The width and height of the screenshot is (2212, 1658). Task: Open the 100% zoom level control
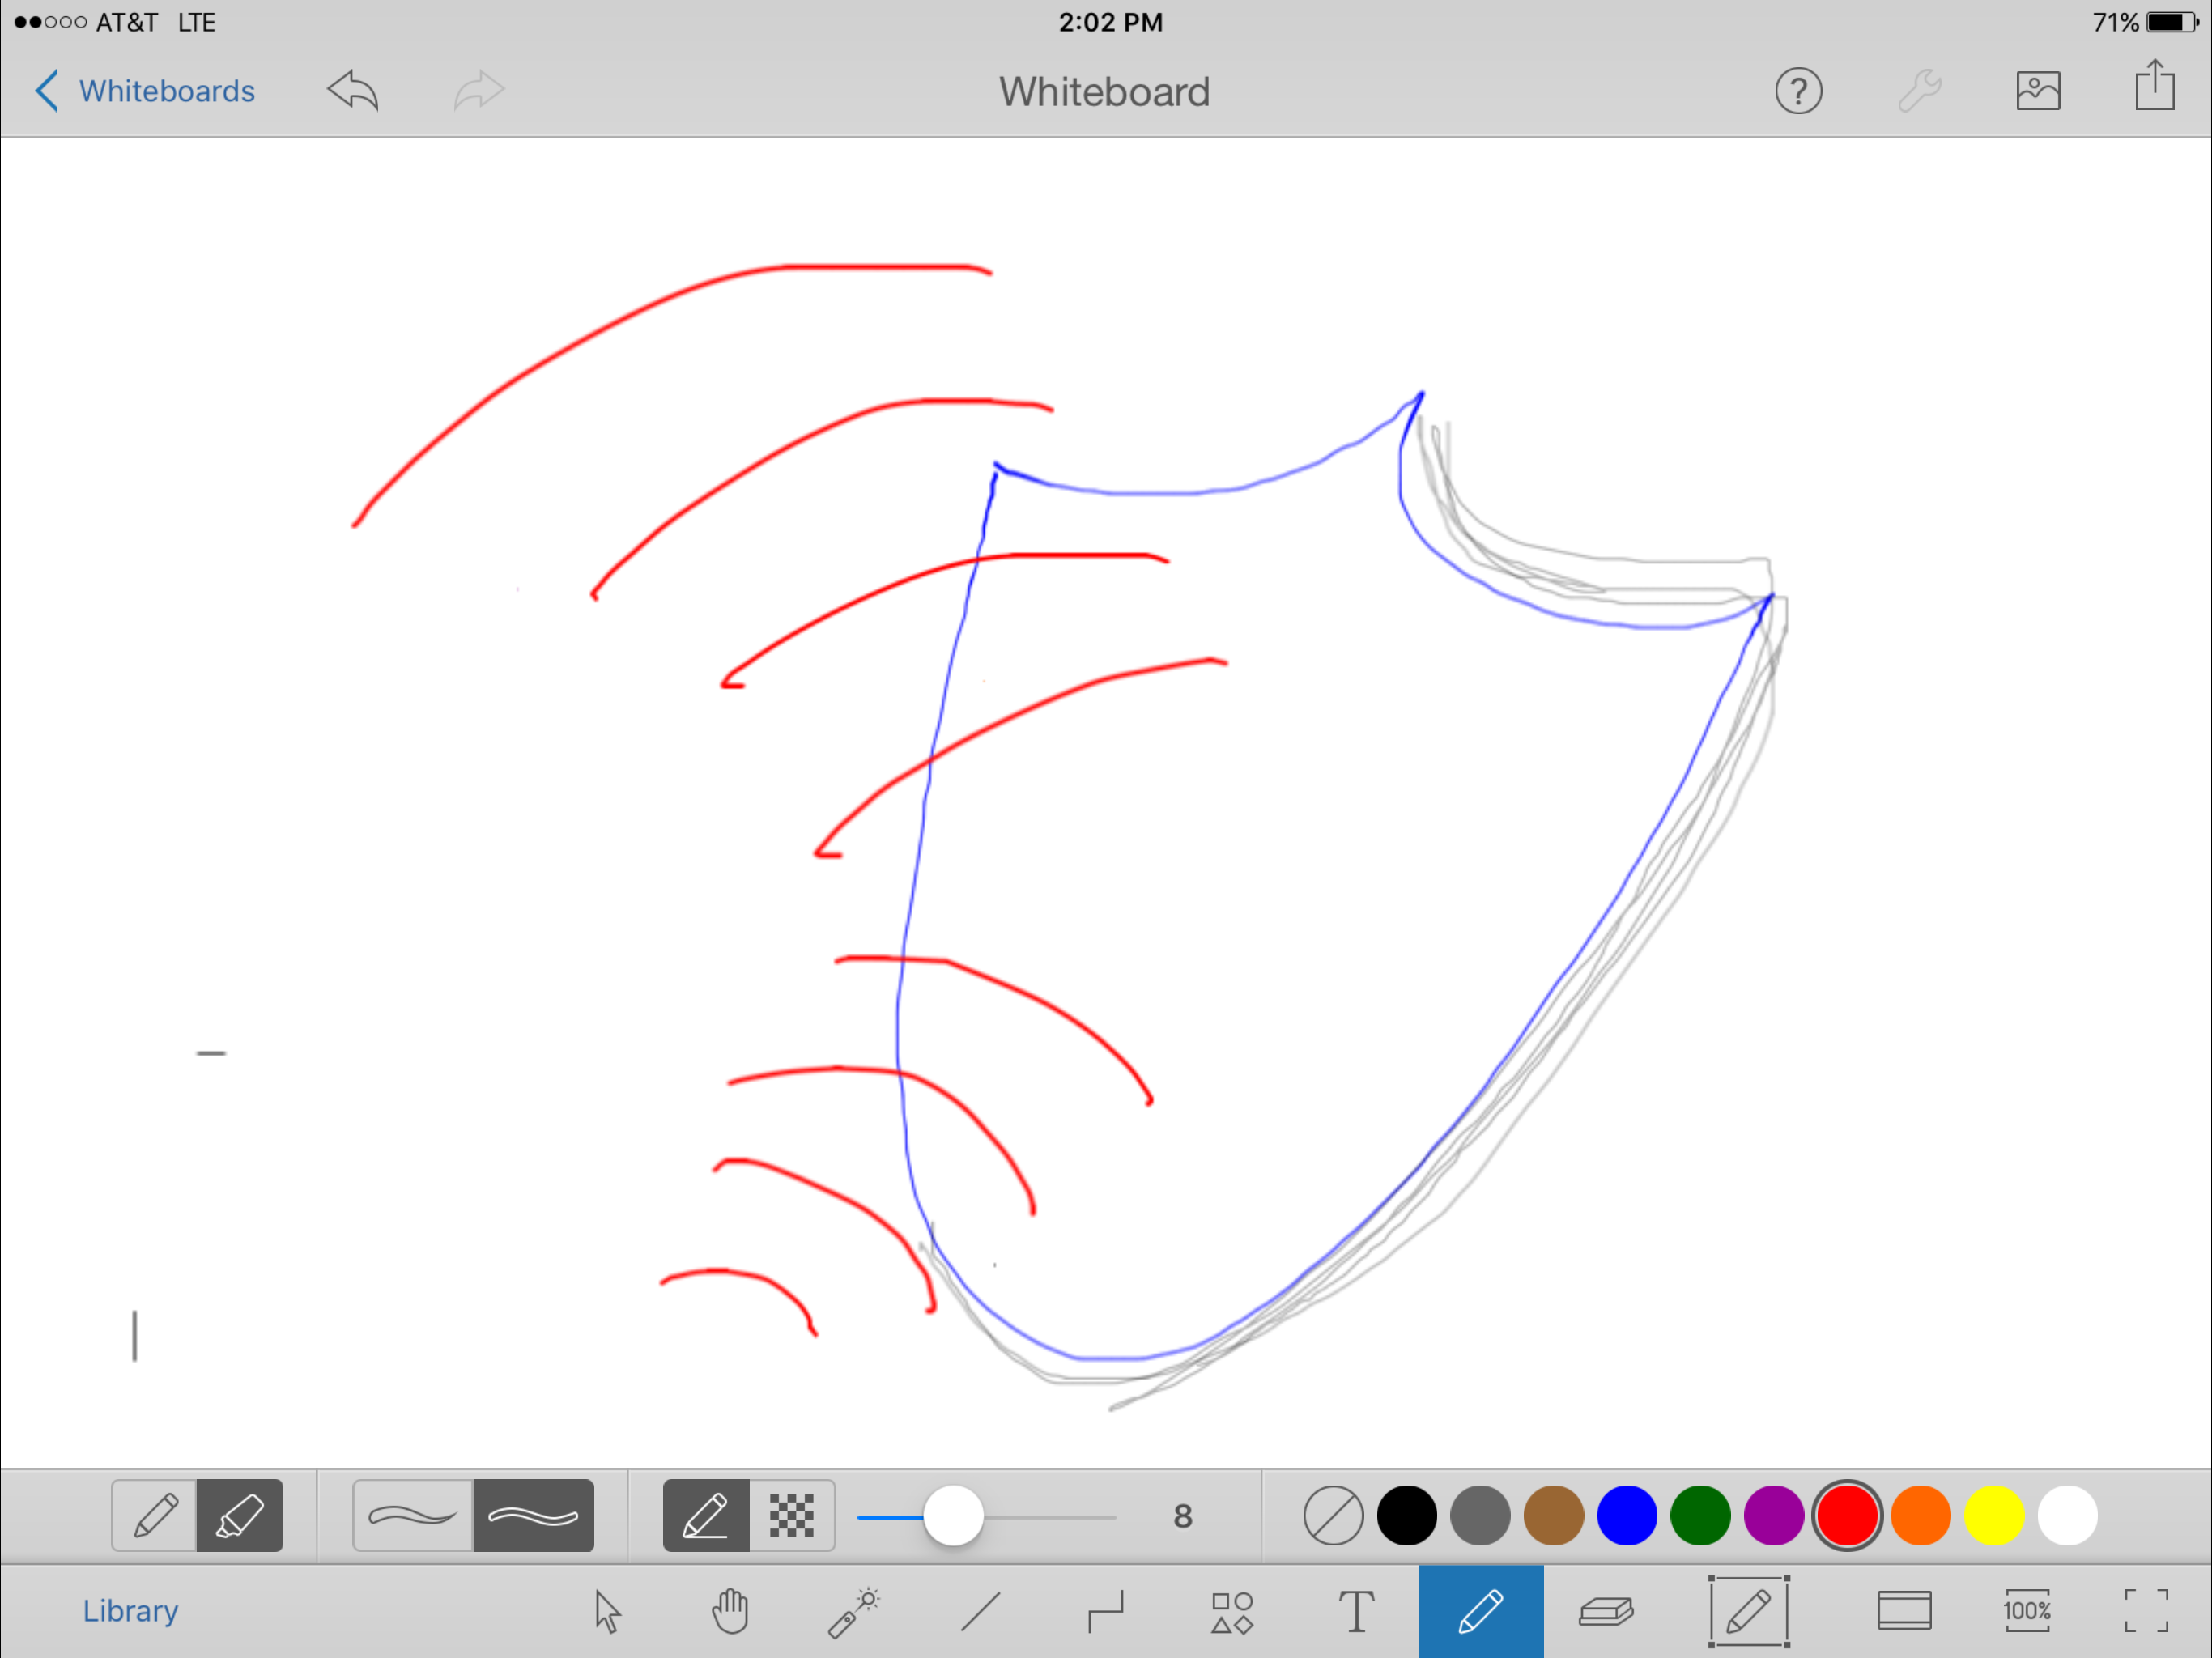coord(2026,1611)
